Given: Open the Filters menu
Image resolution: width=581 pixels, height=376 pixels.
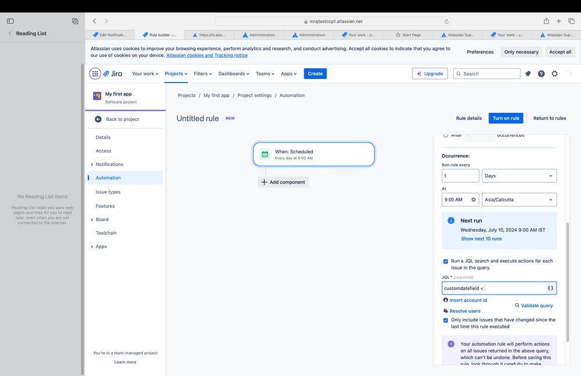Looking at the screenshot, I should click(203, 74).
